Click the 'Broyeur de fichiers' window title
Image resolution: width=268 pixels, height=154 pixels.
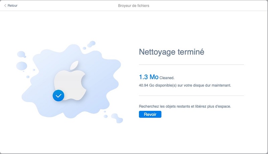click(134, 6)
